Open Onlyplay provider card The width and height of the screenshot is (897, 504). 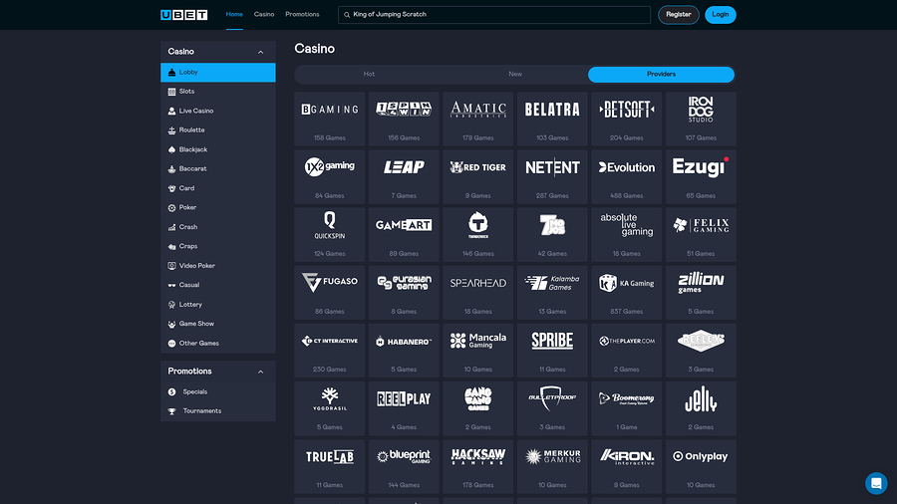701,466
